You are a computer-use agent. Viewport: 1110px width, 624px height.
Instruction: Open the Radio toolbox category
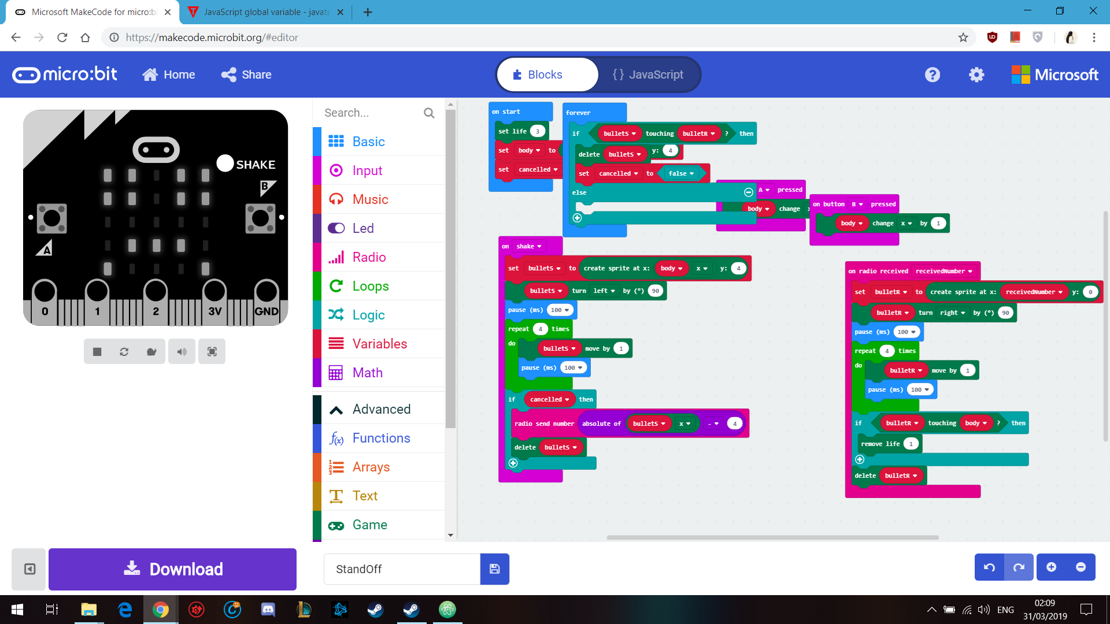coord(369,257)
